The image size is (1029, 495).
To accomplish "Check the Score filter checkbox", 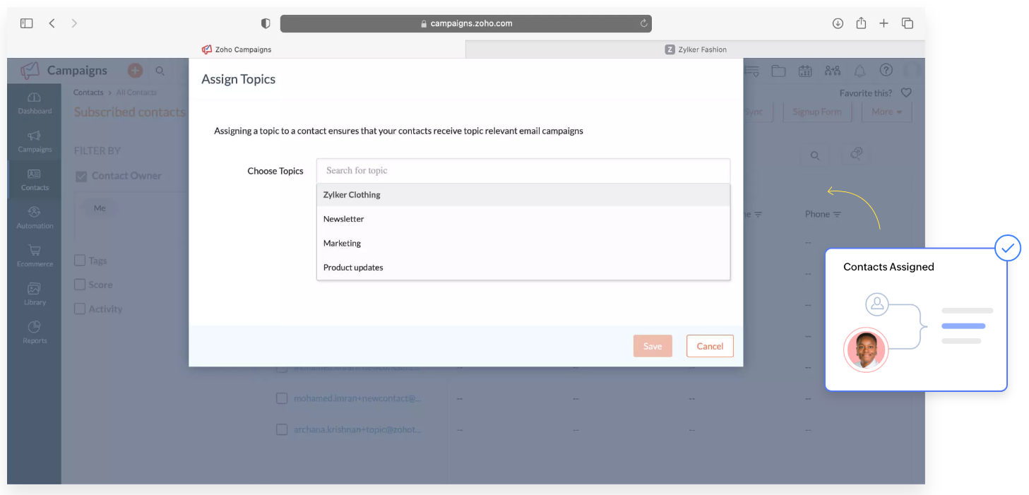I will point(81,285).
